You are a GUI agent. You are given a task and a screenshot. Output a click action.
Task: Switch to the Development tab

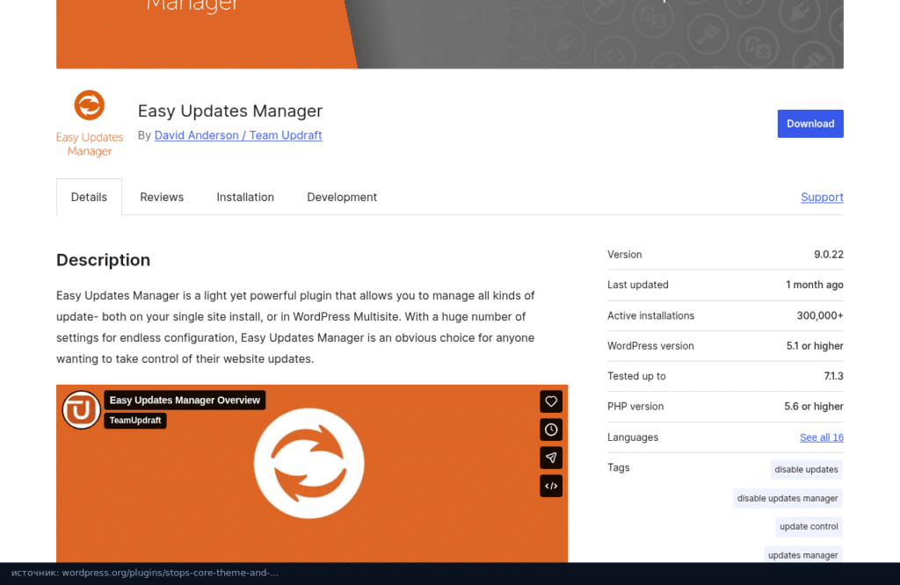click(x=342, y=198)
